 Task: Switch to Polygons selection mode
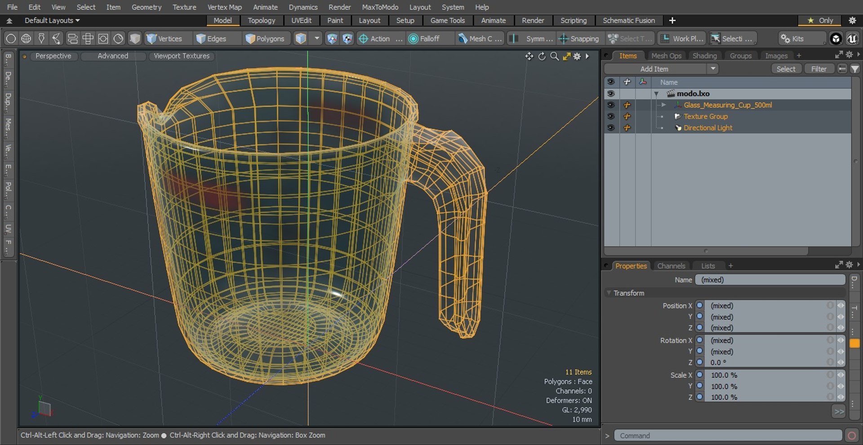[265, 39]
